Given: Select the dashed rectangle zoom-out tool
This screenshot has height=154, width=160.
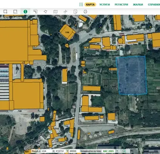Looking at the screenshot, I should tap(15, 12).
